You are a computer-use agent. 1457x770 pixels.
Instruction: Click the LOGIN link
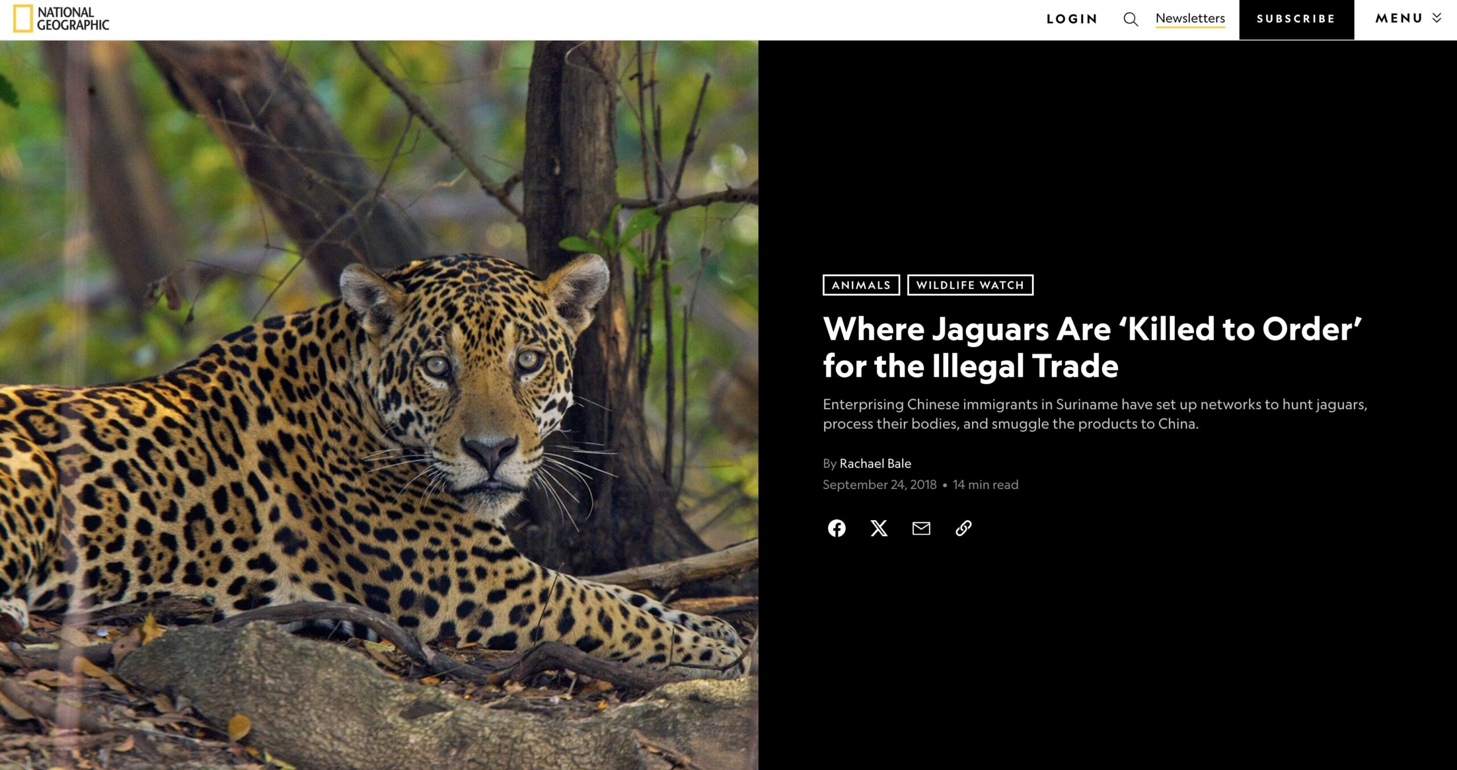[x=1072, y=19]
